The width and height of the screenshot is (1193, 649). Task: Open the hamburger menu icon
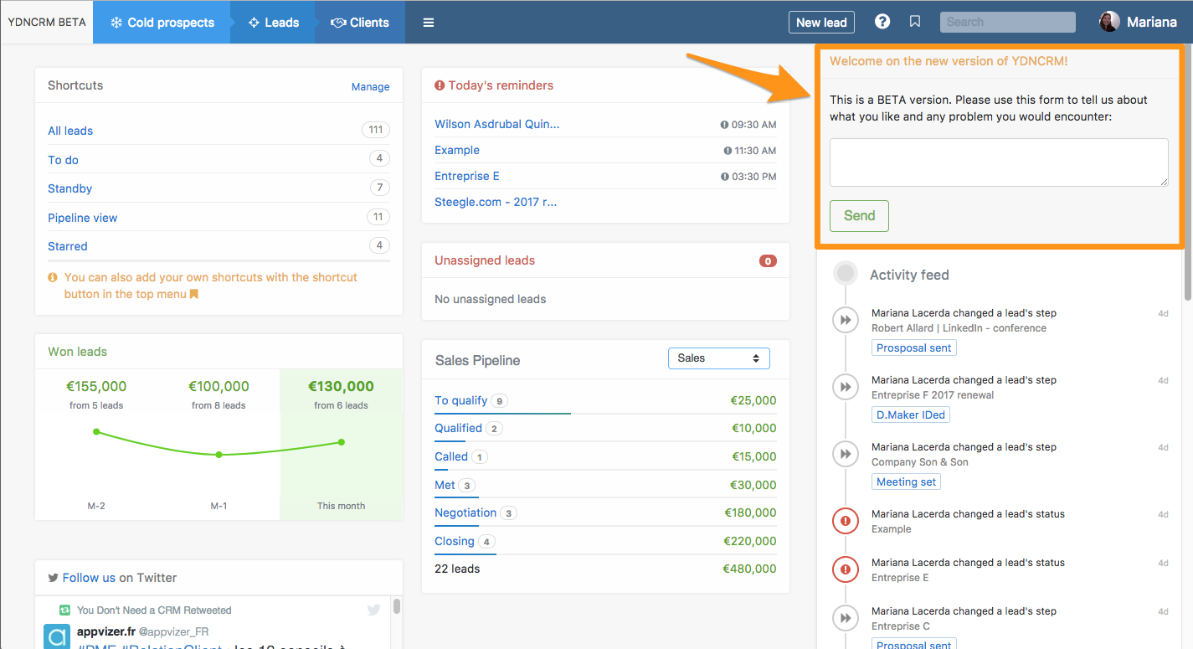[429, 23]
